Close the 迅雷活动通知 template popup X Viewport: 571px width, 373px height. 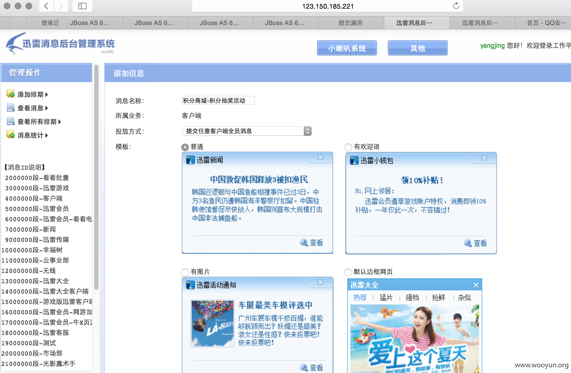tap(320, 282)
